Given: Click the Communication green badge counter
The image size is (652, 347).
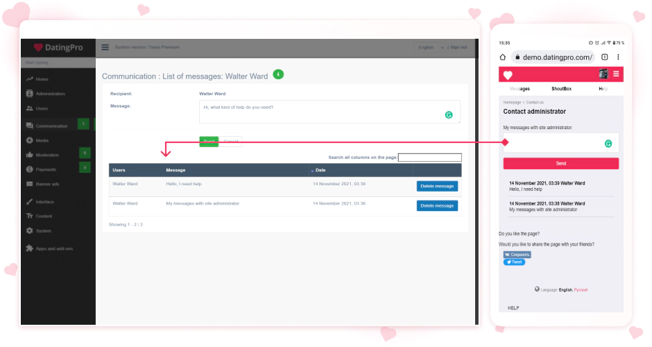Looking at the screenshot, I should pyautogui.click(x=83, y=124).
